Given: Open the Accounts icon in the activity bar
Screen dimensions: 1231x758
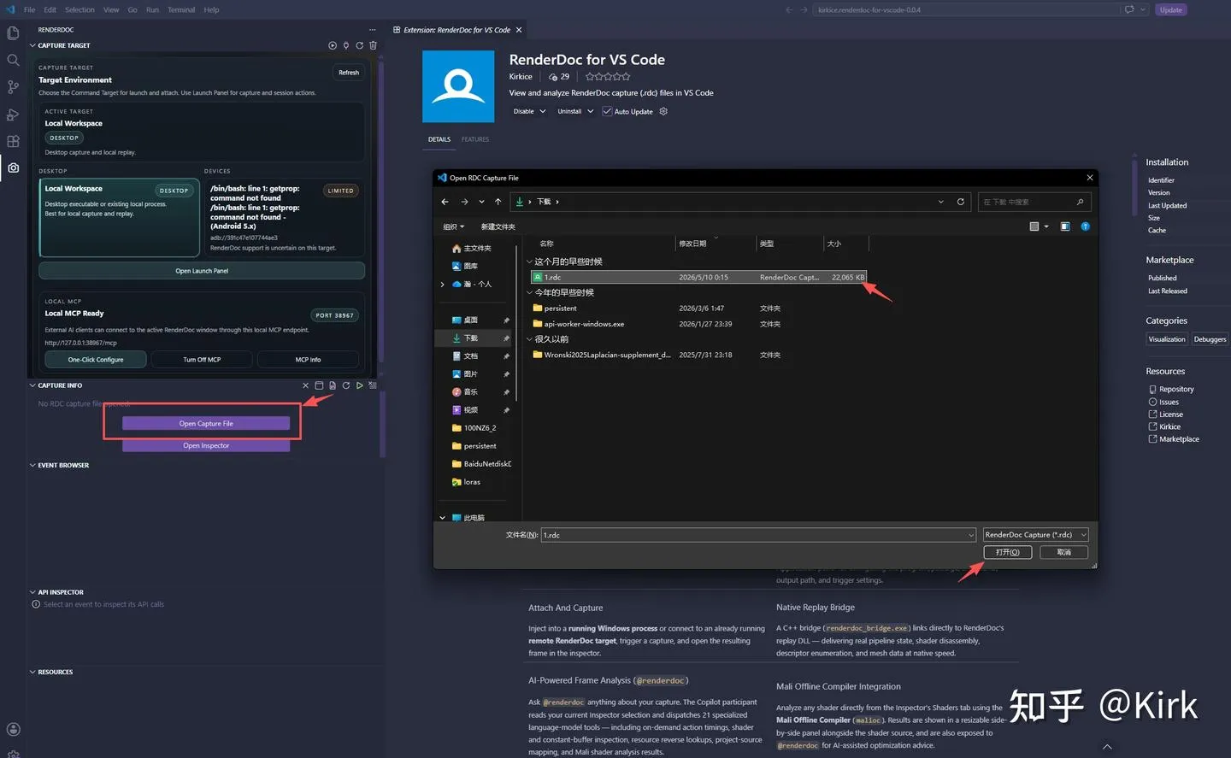Looking at the screenshot, I should point(13,729).
